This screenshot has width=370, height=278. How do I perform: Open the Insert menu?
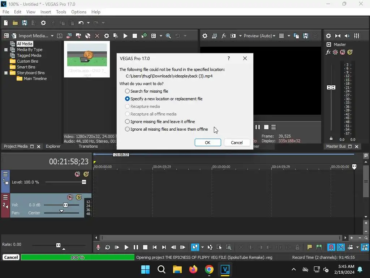(x=46, y=12)
